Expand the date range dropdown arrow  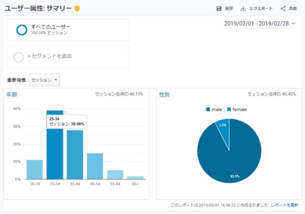coord(293,24)
